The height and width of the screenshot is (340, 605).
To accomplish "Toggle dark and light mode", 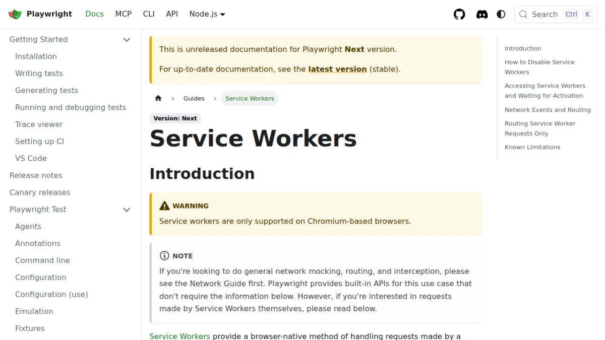I will tap(501, 14).
